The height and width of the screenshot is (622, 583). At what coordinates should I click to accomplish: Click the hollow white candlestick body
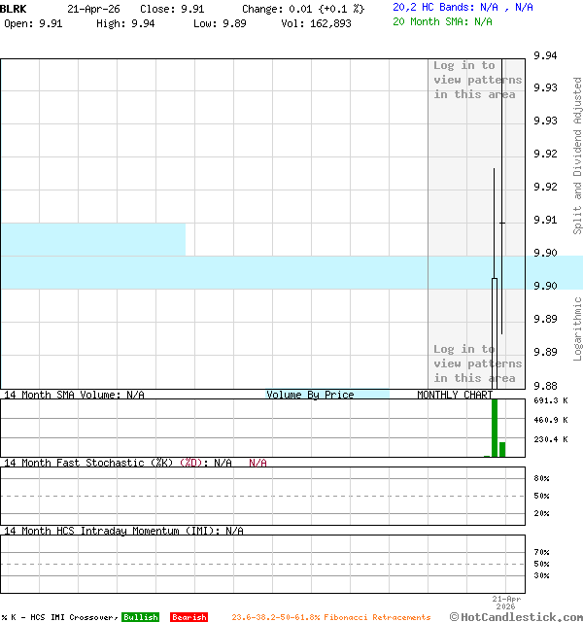pos(495,319)
